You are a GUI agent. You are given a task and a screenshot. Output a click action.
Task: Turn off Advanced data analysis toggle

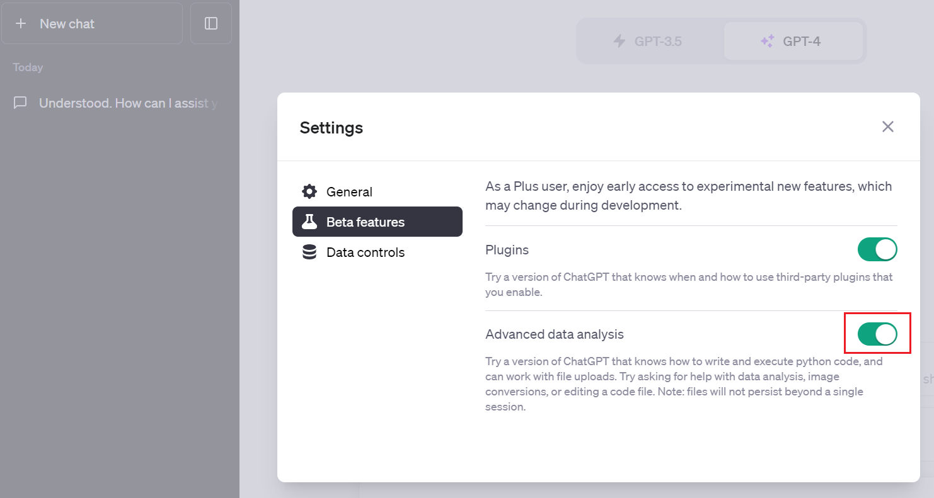click(877, 334)
